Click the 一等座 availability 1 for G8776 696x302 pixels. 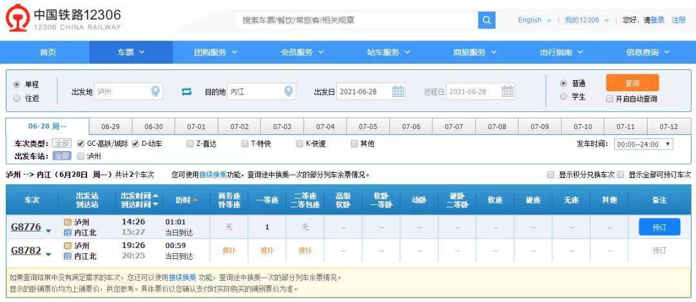[x=267, y=227]
